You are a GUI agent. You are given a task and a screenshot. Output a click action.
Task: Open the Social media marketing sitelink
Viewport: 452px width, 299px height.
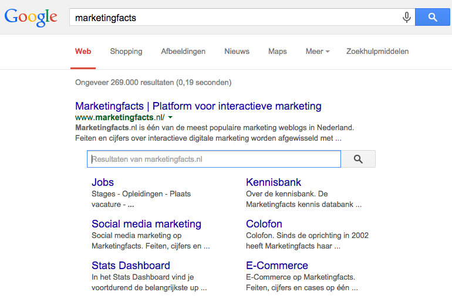point(146,224)
